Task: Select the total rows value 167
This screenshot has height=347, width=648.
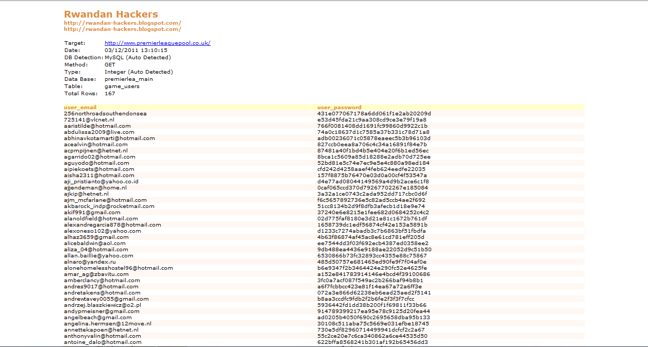Action: (110, 94)
